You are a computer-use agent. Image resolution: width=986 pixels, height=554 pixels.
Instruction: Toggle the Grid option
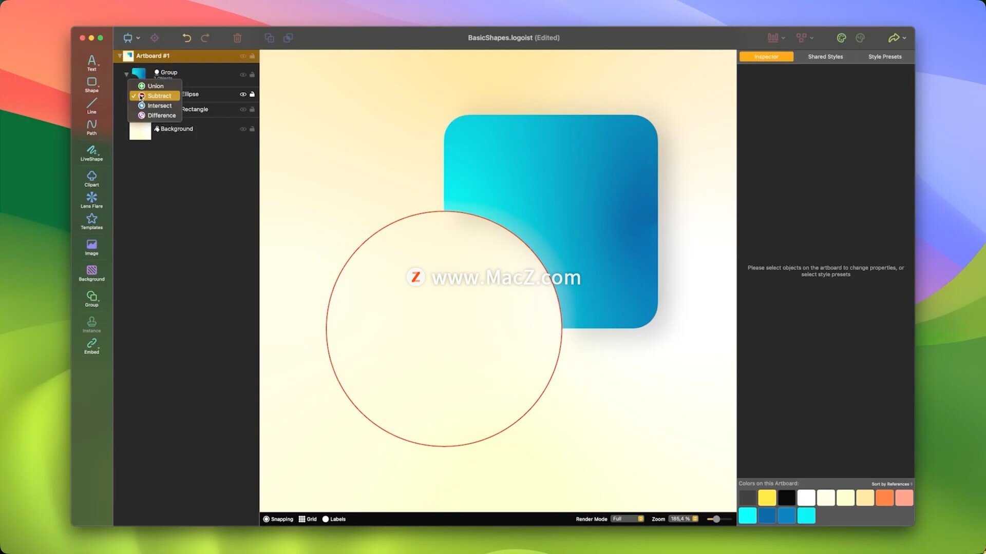coord(307,519)
